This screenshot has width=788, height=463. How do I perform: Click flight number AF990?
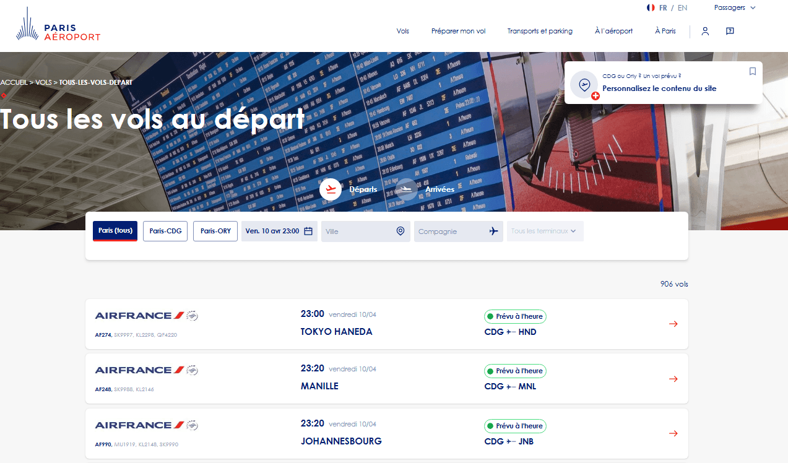pos(103,444)
